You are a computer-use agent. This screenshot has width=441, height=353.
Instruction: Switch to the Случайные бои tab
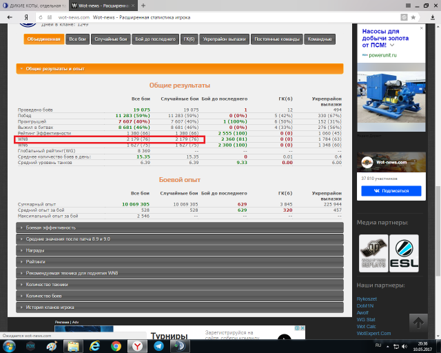112,39
